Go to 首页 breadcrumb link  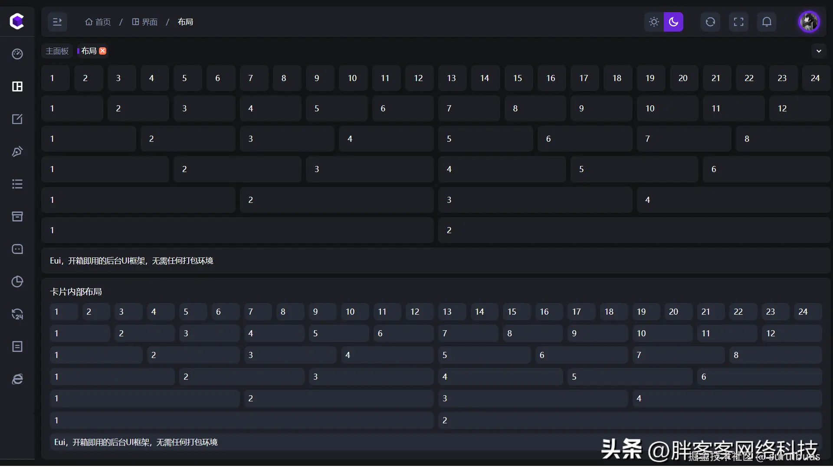point(98,22)
